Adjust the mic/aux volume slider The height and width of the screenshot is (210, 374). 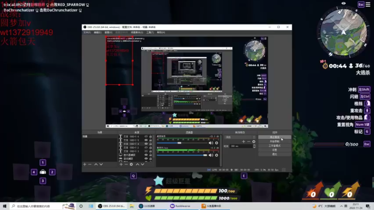coord(182,155)
